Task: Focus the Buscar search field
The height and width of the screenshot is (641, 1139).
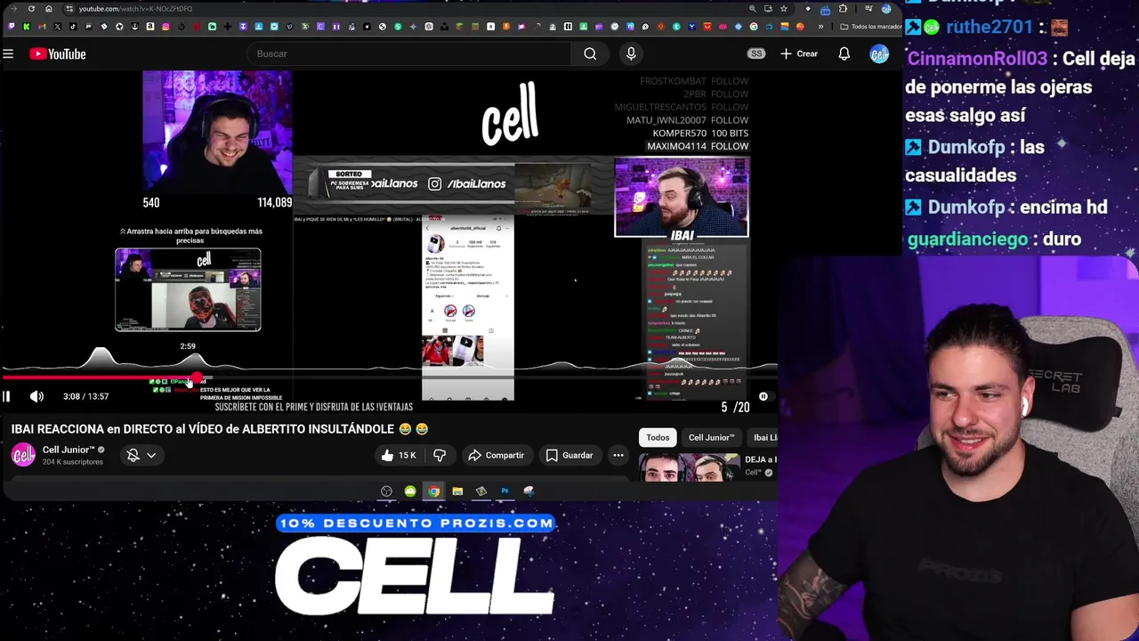Action: click(x=409, y=53)
